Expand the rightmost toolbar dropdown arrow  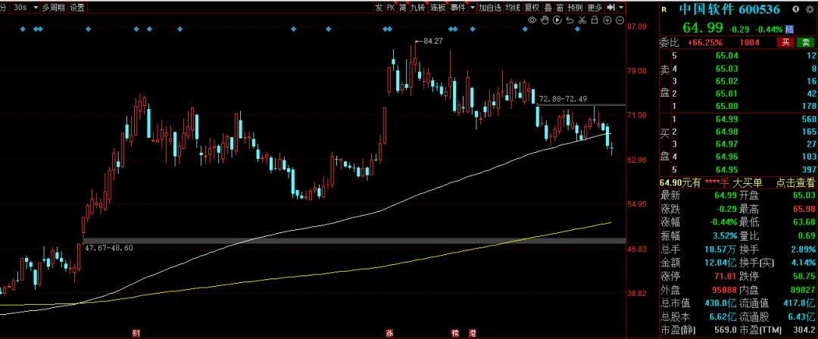coord(620,8)
